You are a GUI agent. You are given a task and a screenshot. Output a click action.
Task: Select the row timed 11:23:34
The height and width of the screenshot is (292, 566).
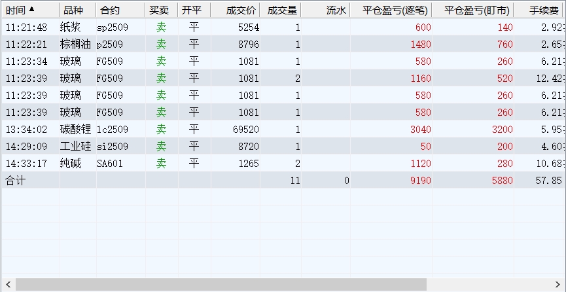coord(283,61)
